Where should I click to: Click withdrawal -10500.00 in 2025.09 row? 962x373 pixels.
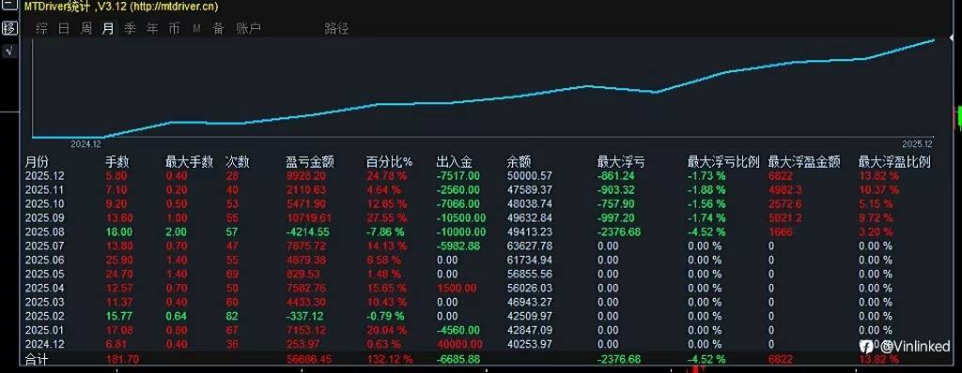pyautogui.click(x=461, y=218)
